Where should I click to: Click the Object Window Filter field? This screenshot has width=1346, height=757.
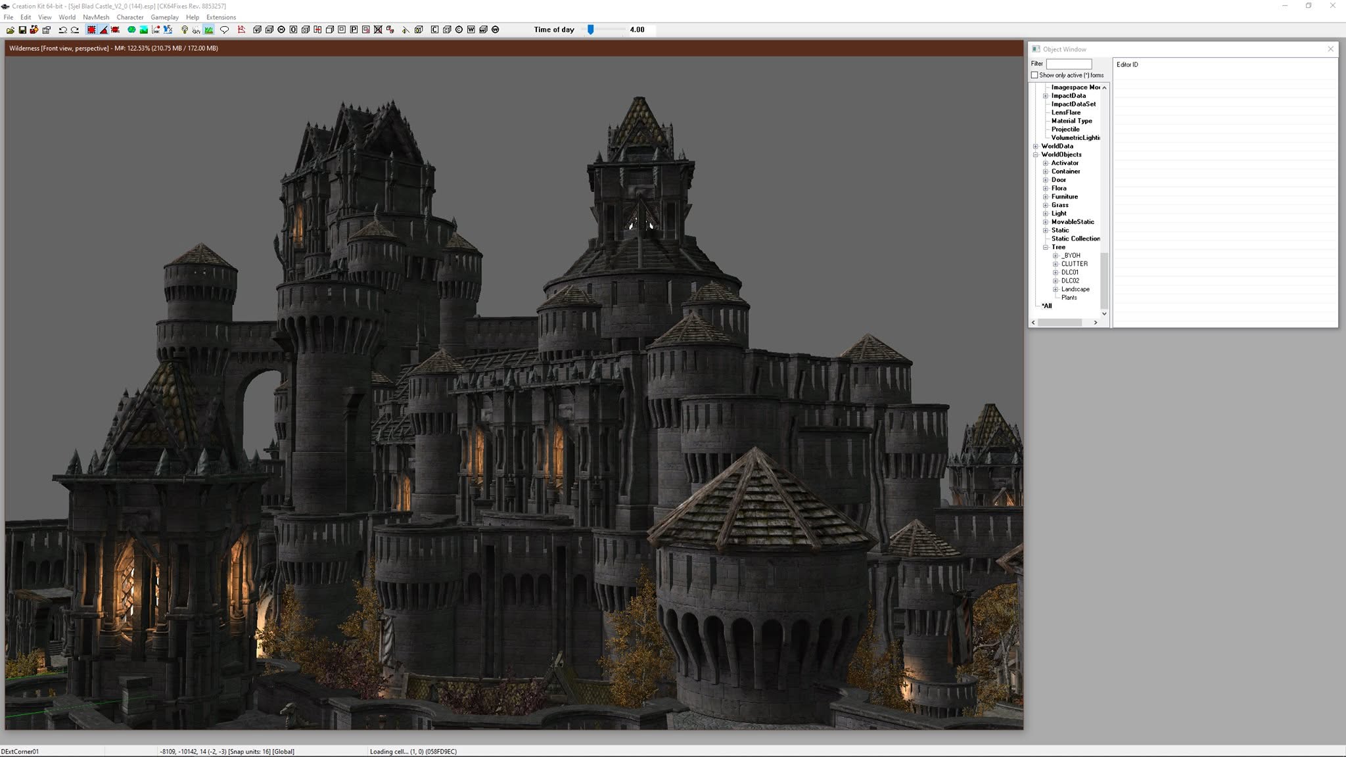coord(1069,64)
